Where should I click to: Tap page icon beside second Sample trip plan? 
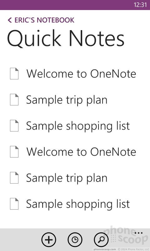point(14,178)
